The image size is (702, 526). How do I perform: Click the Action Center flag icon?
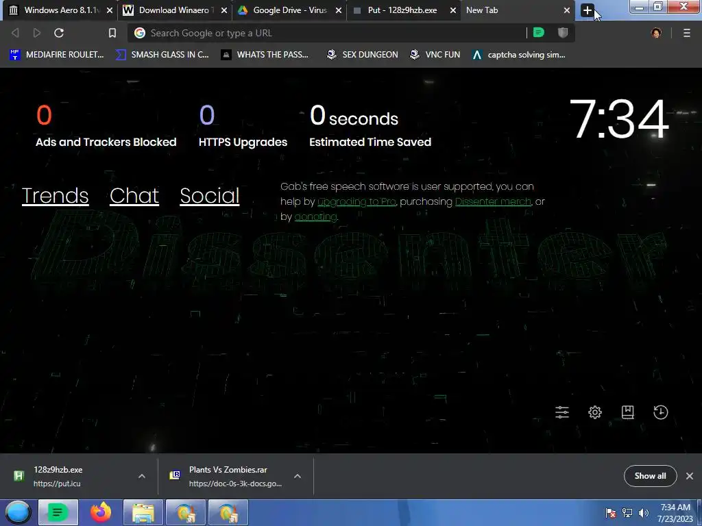click(x=611, y=513)
